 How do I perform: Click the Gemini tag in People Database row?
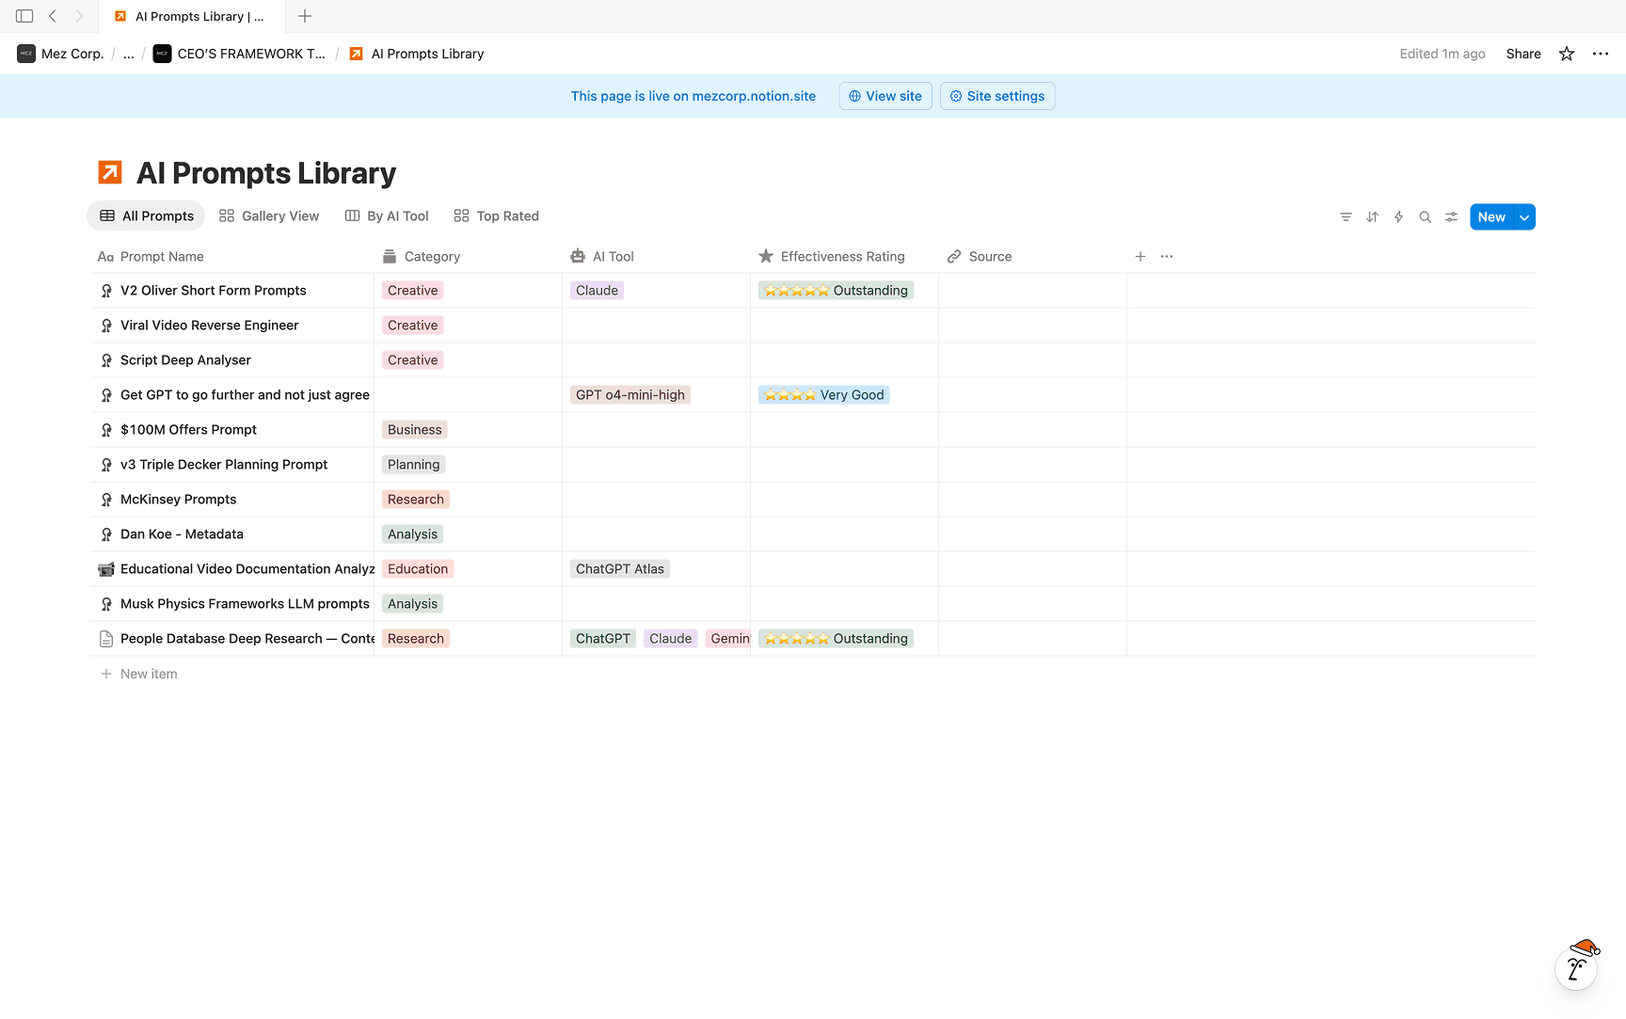727,639
